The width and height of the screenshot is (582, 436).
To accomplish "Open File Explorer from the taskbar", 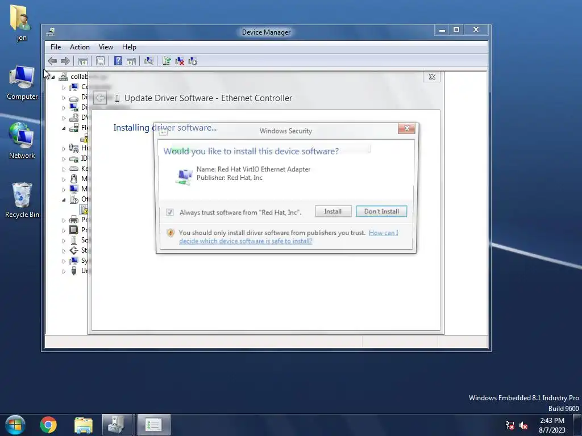I will [83, 425].
